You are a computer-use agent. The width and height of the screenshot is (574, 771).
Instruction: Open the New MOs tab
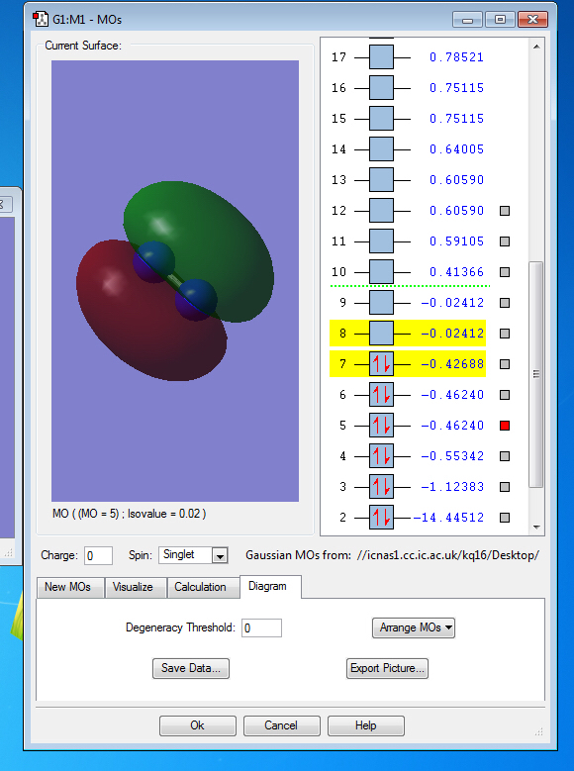click(x=68, y=587)
